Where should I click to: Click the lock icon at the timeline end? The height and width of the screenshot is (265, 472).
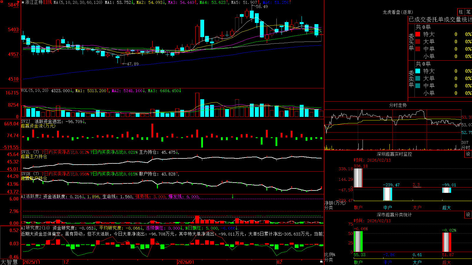(x=321, y=261)
